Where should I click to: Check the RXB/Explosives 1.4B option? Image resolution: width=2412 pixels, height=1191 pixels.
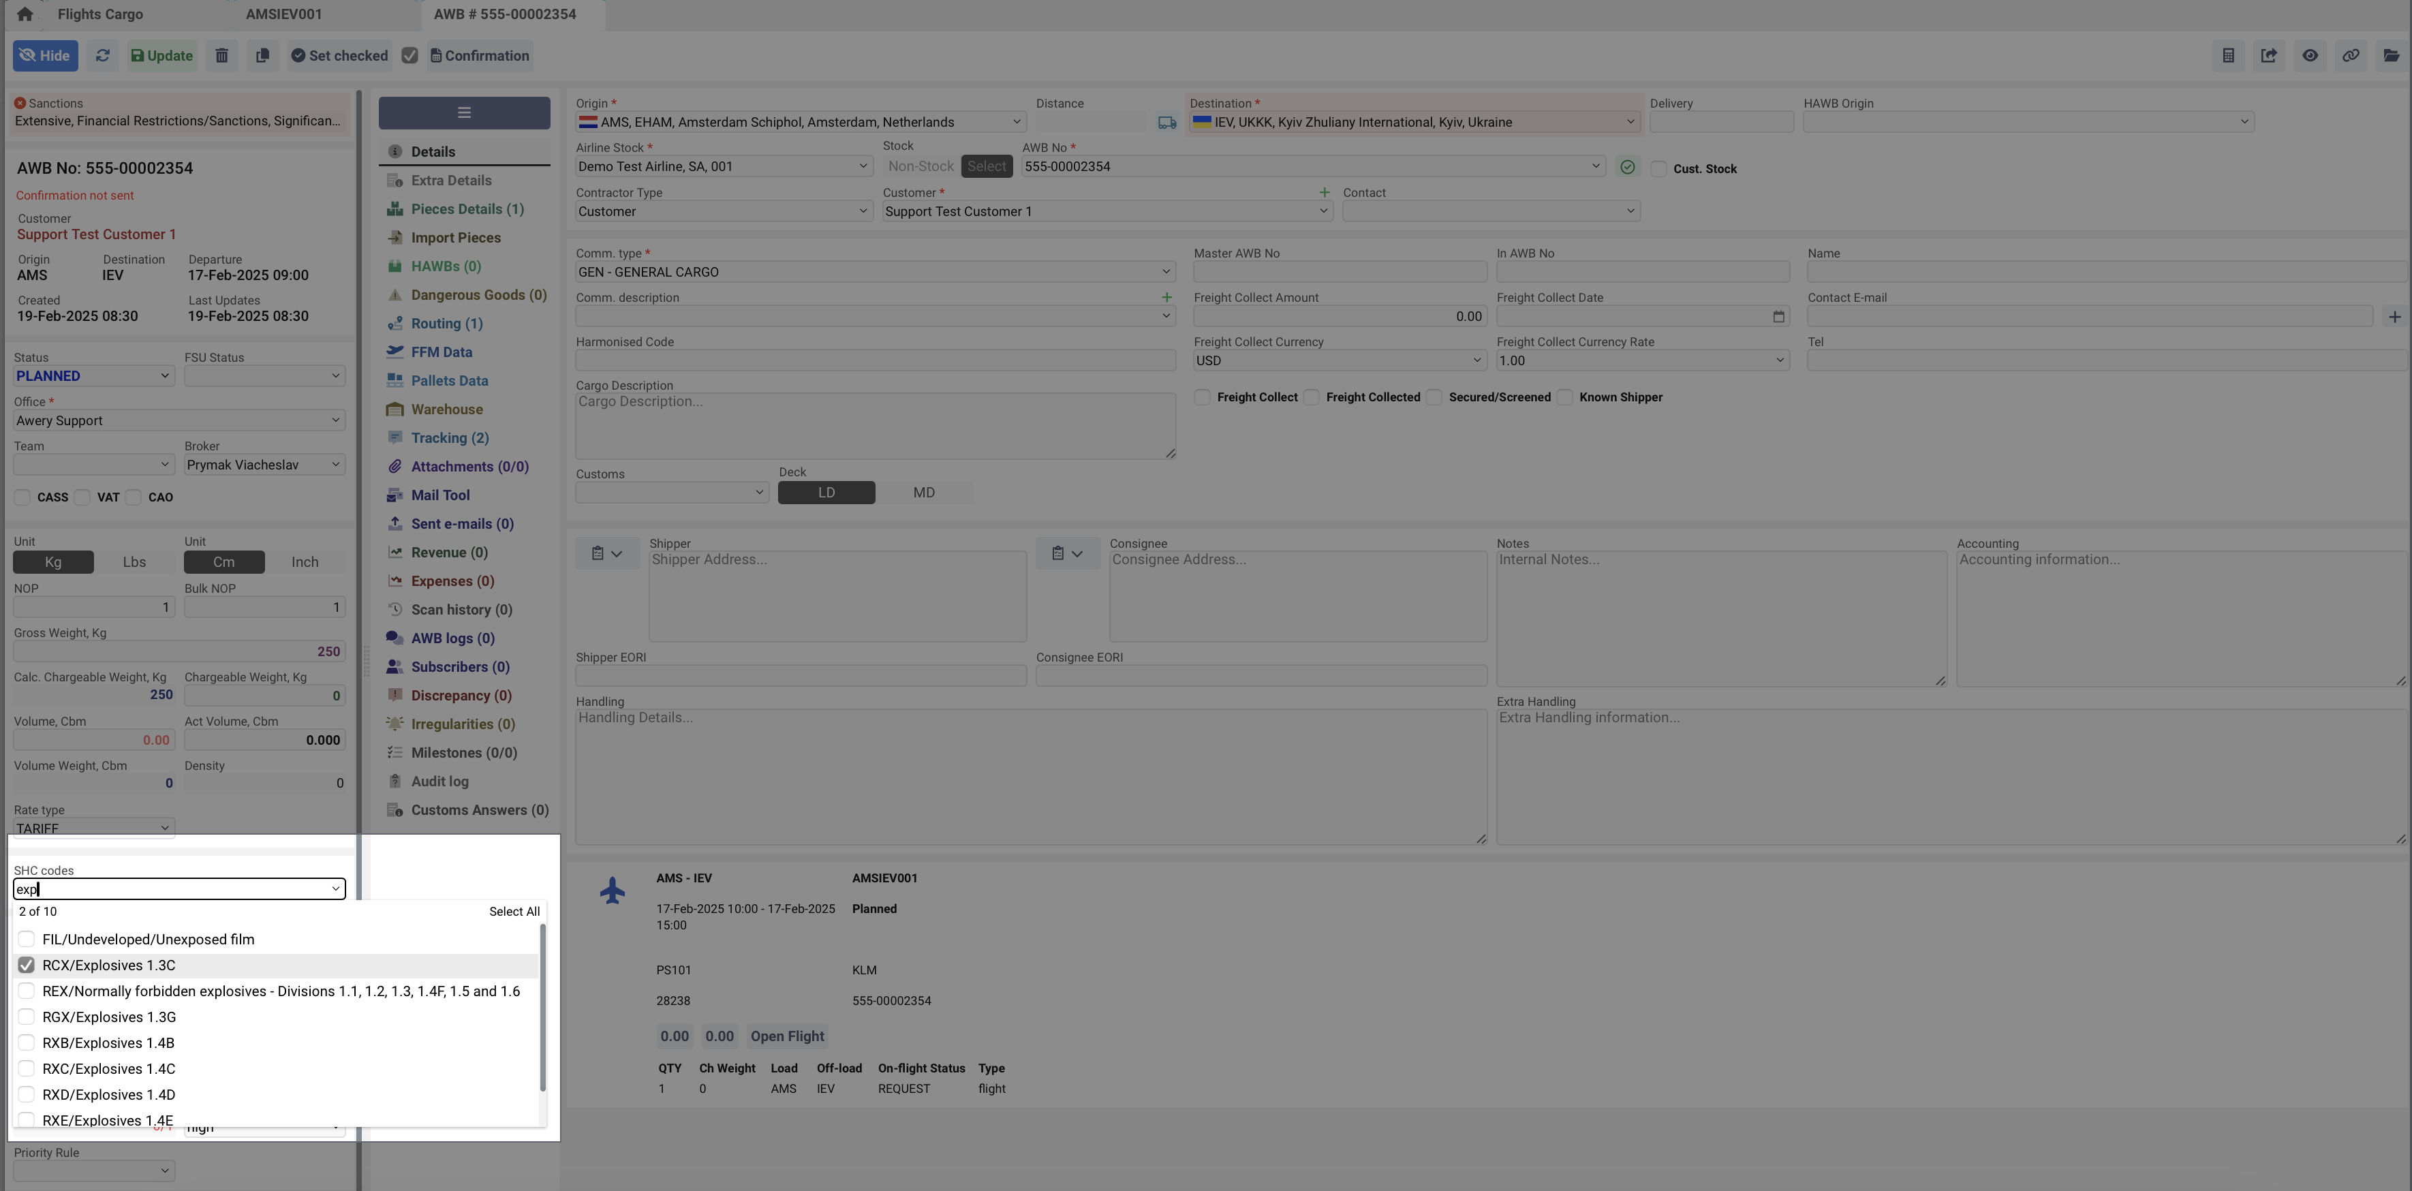pyautogui.click(x=26, y=1042)
